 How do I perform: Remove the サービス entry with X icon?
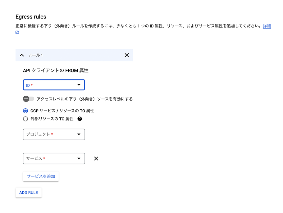click(96, 159)
